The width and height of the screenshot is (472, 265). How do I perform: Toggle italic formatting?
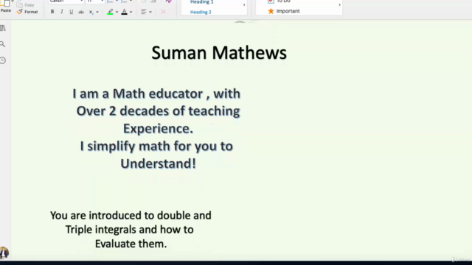click(62, 12)
